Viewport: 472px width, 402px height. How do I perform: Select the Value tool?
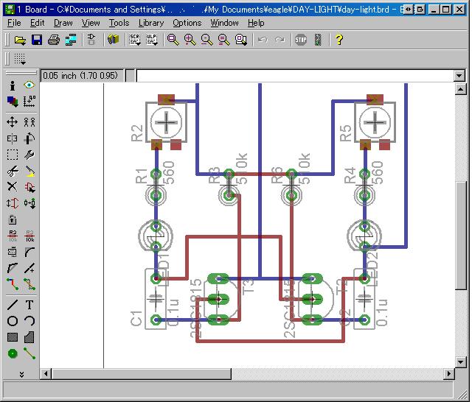point(29,236)
